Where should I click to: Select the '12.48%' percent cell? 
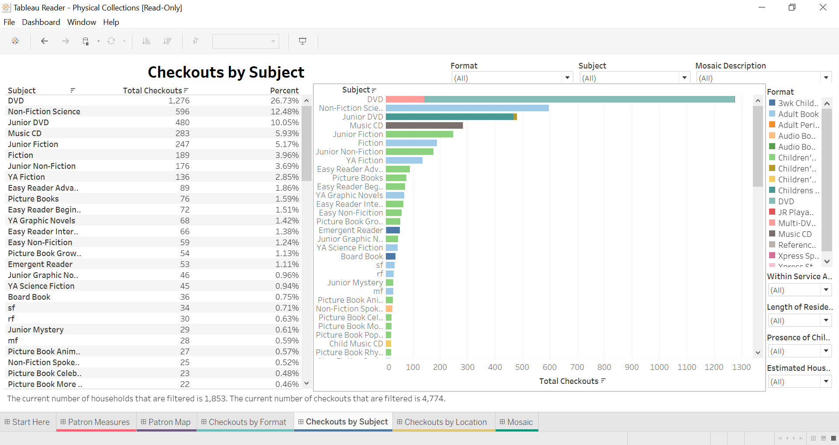285,112
